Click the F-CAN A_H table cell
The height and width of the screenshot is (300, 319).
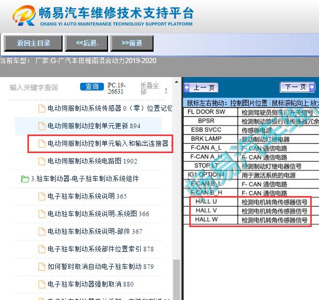[210, 157]
